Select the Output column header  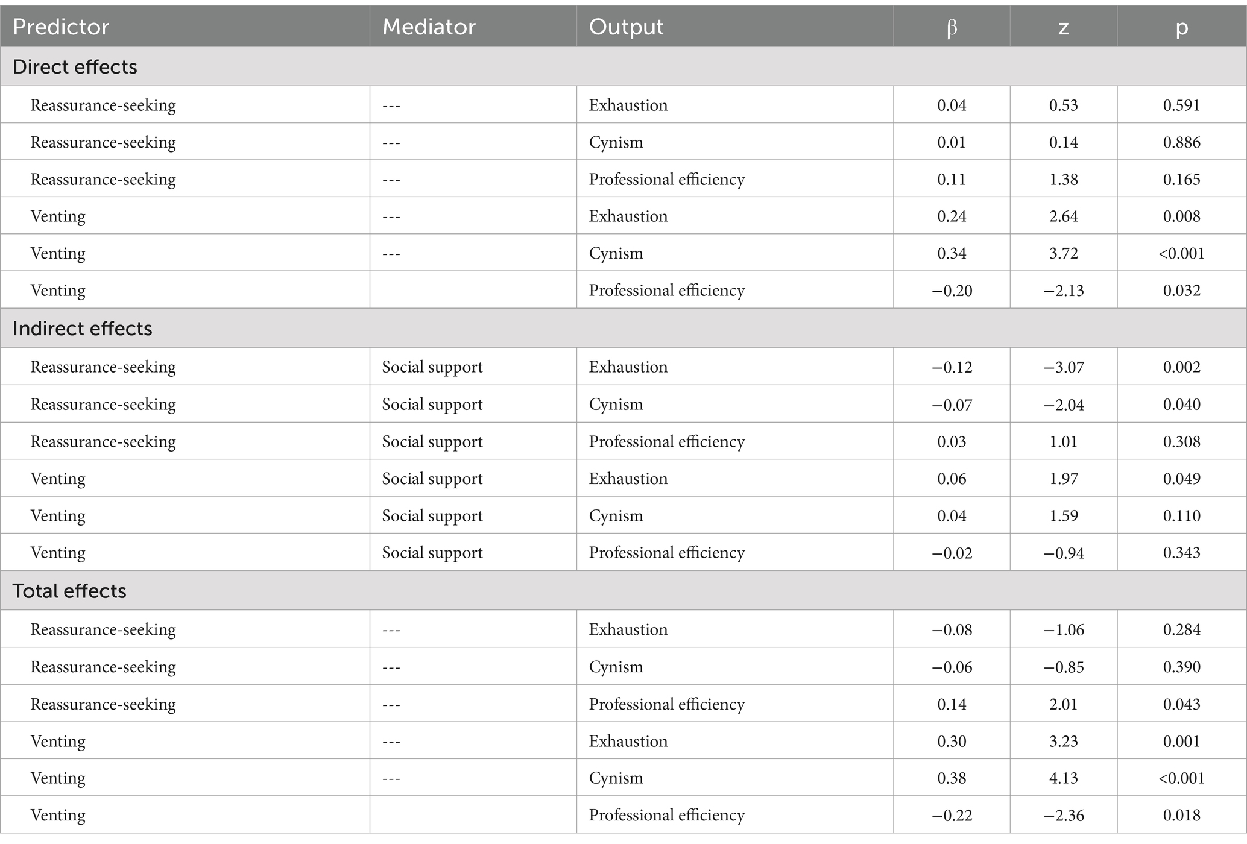point(626,27)
